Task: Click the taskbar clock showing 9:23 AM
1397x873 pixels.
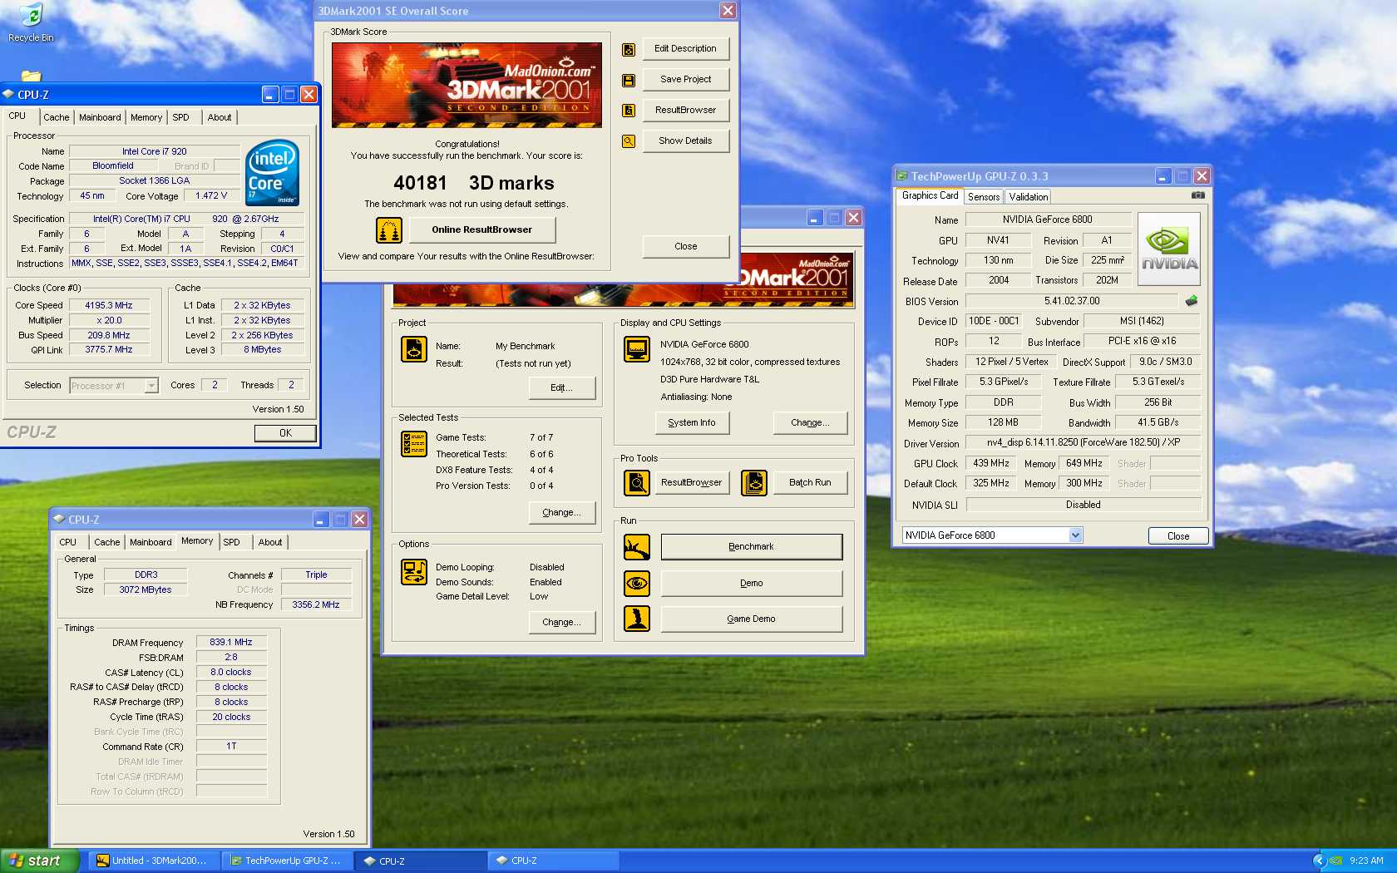Action: click(1366, 861)
